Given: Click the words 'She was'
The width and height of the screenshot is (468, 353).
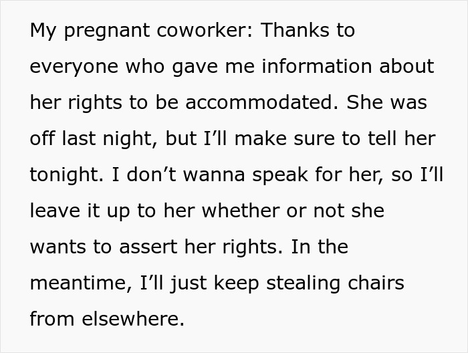Looking at the screenshot, I should [x=387, y=102].
